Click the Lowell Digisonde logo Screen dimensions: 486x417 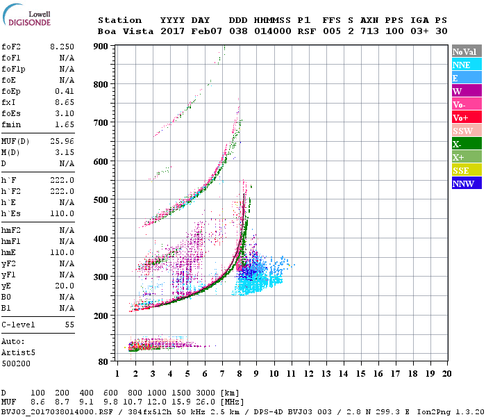(26, 15)
